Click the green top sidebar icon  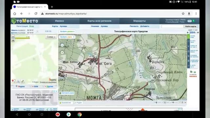[x=188, y=36]
